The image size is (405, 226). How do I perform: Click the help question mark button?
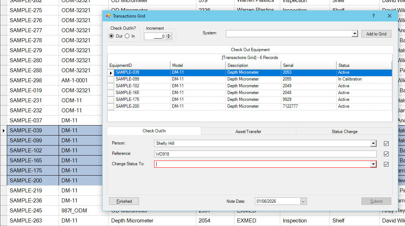[x=374, y=16]
